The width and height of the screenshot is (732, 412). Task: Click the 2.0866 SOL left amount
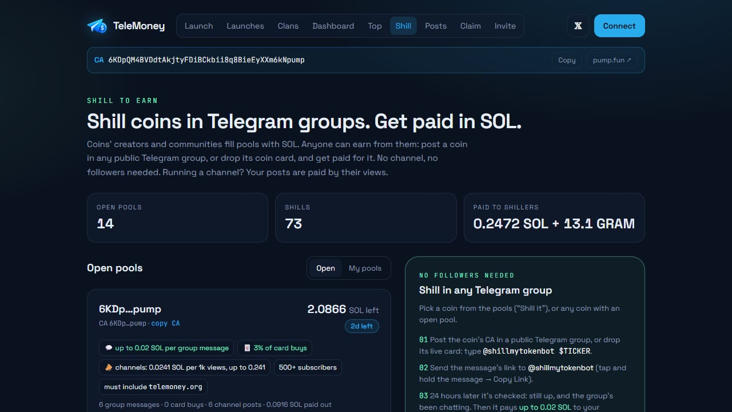click(x=343, y=310)
